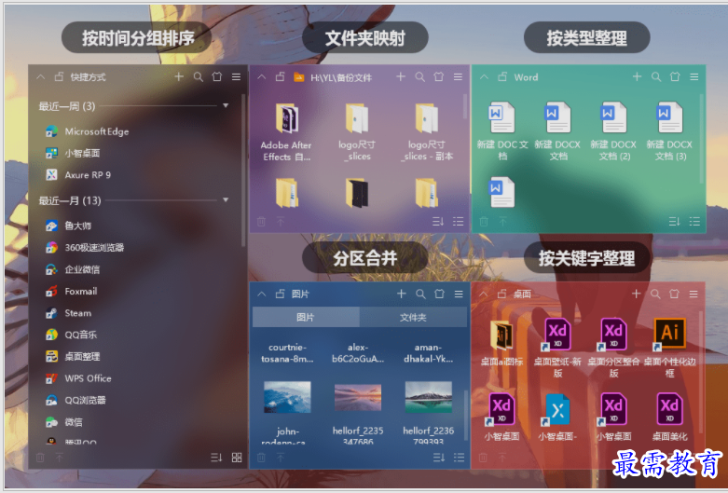
Task: Search within the 图片 panel
Action: 420,294
